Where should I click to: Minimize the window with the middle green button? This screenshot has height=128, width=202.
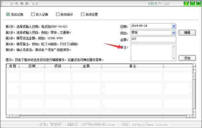click(192, 4)
